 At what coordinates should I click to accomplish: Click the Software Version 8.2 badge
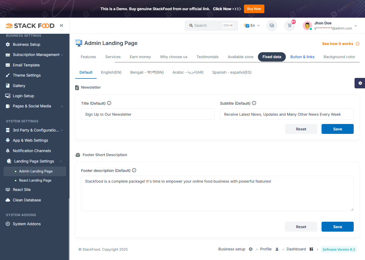click(x=339, y=249)
